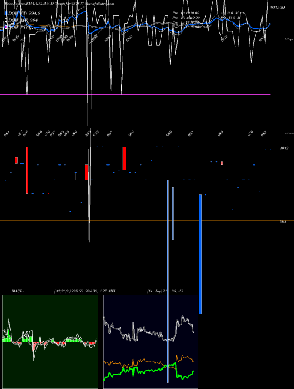Click the wide red candle below the 999 label

tap(125, 159)
